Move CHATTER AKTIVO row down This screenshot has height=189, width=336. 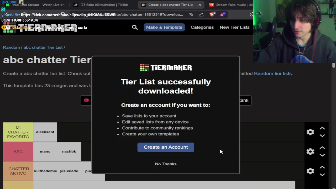pos(322,175)
